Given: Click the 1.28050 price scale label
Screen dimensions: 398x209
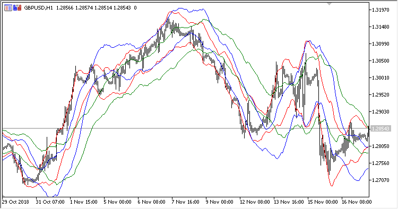Looking at the screenshot, I should click(380, 146).
